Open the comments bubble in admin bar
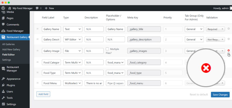 pyautogui.click(x=37, y=8)
